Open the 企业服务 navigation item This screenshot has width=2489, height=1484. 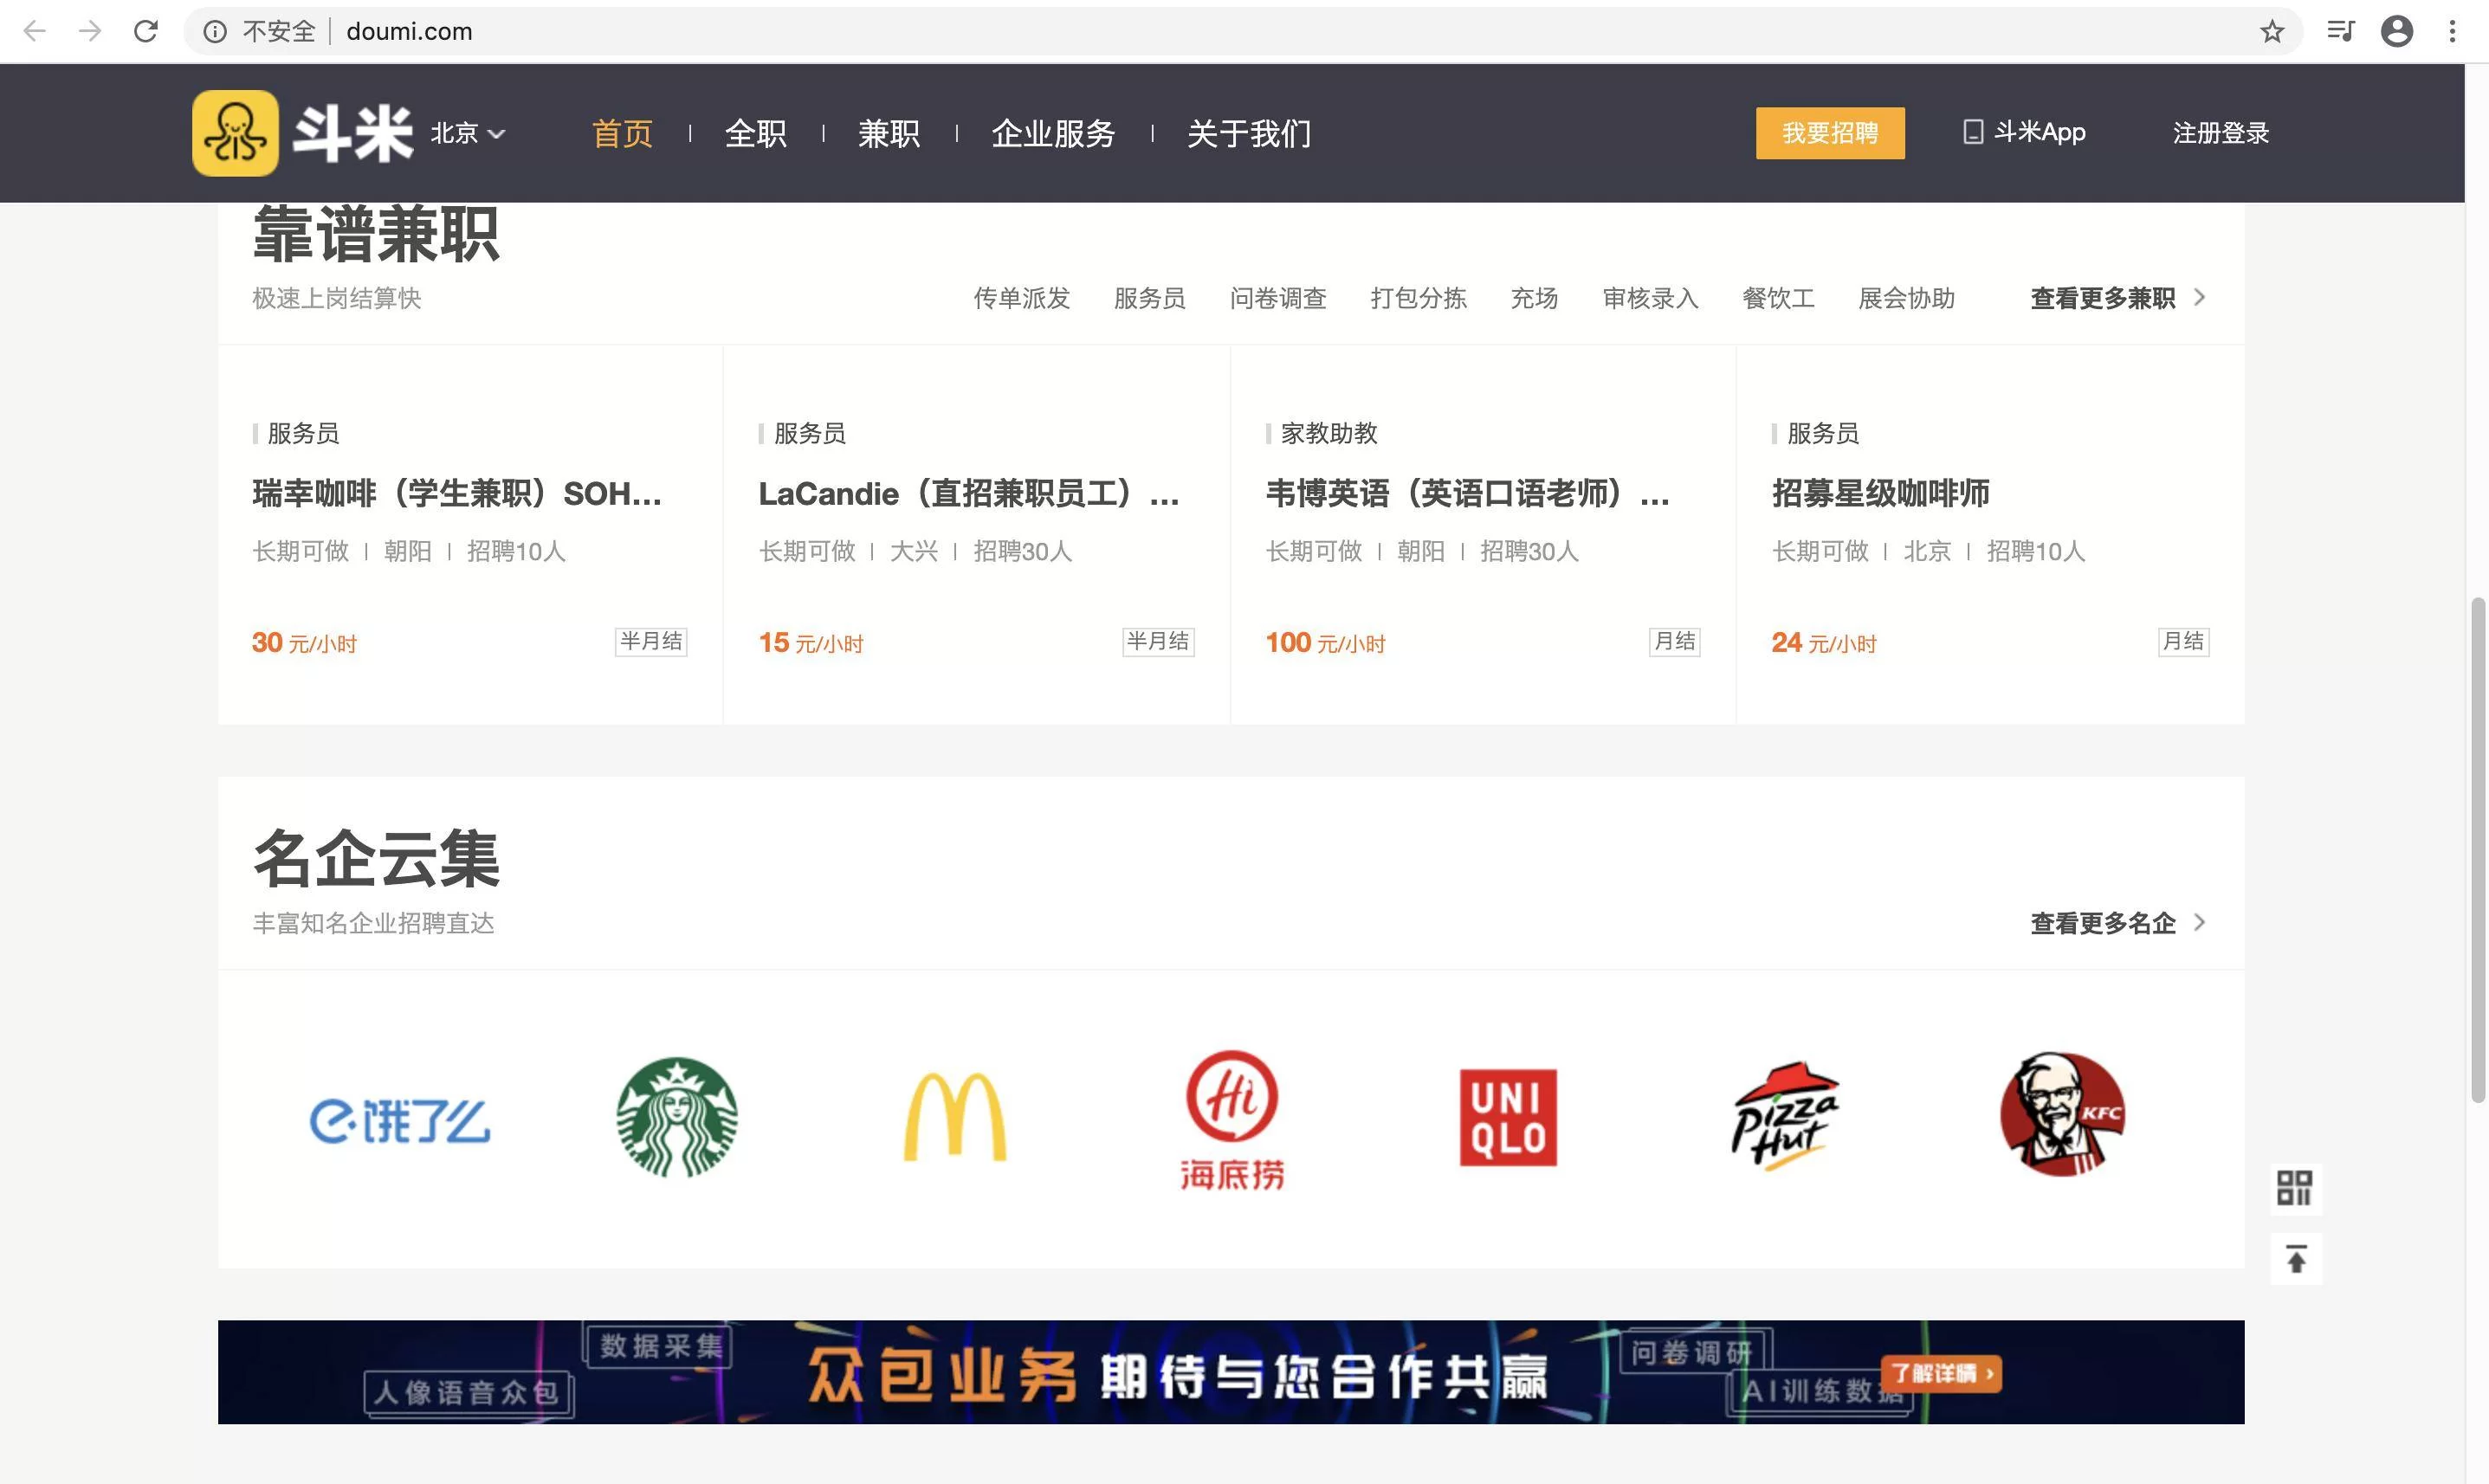tap(1052, 133)
